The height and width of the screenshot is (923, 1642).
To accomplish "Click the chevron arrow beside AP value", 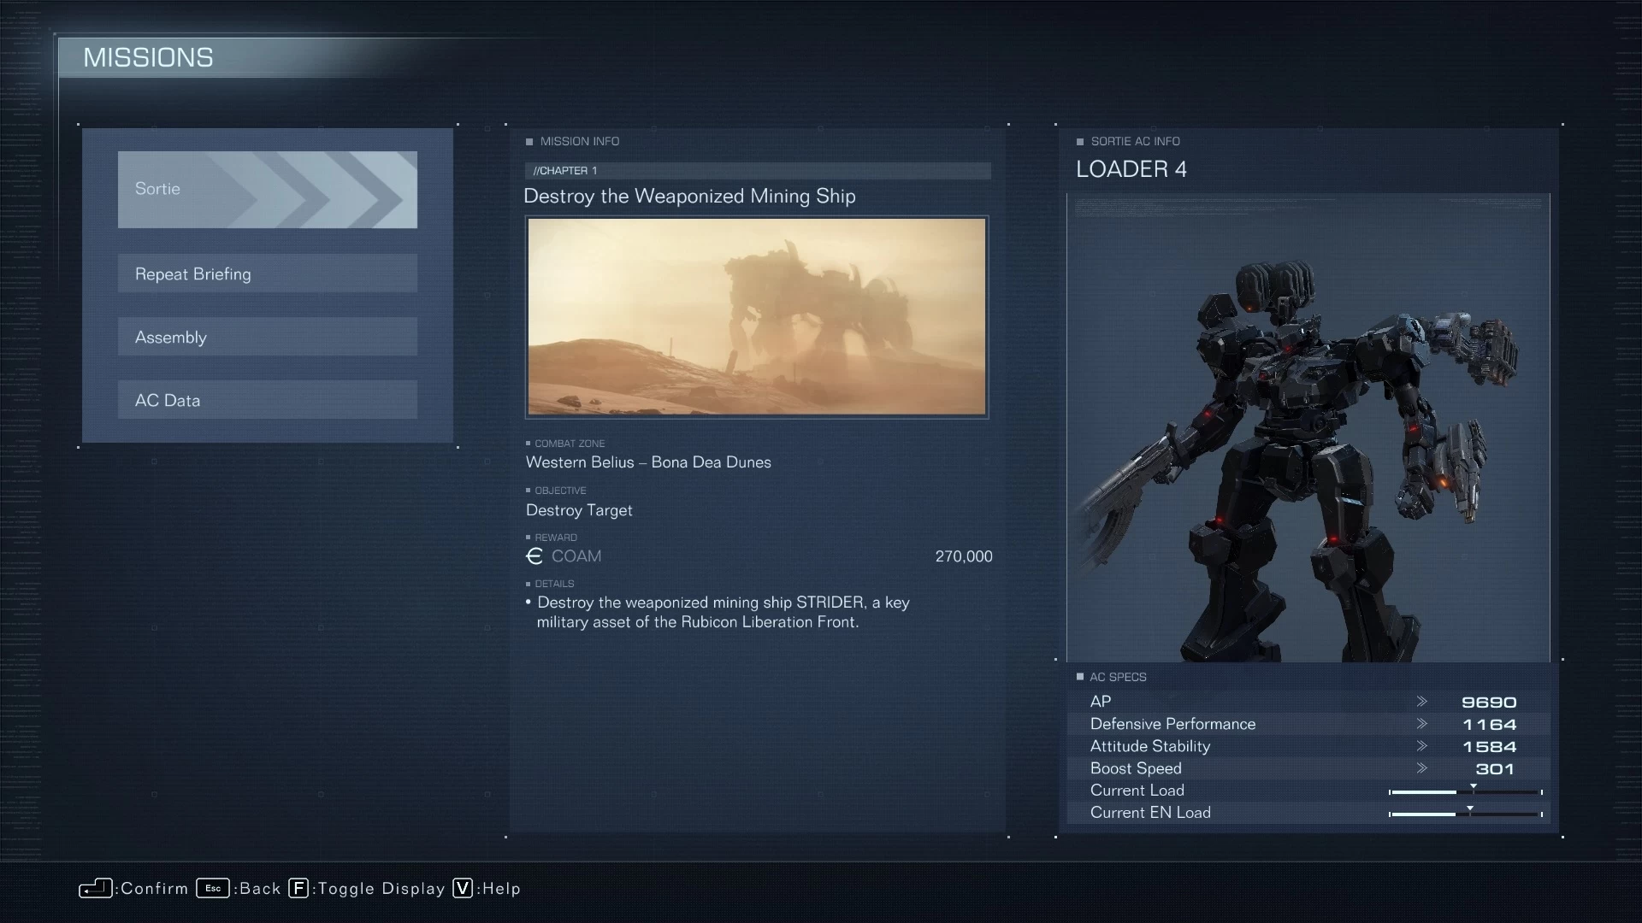I will [x=1421, y=701].
